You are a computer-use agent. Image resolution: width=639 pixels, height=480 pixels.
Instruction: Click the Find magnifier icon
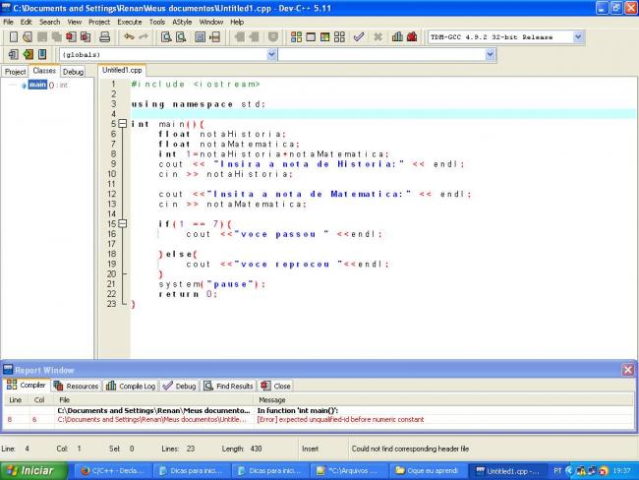(166, 37)
